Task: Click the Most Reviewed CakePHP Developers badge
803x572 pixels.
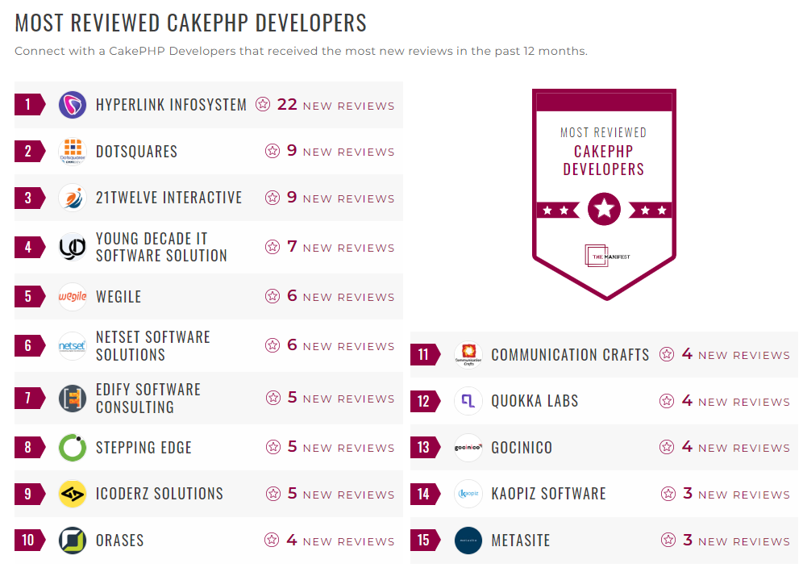Action: 603,186
